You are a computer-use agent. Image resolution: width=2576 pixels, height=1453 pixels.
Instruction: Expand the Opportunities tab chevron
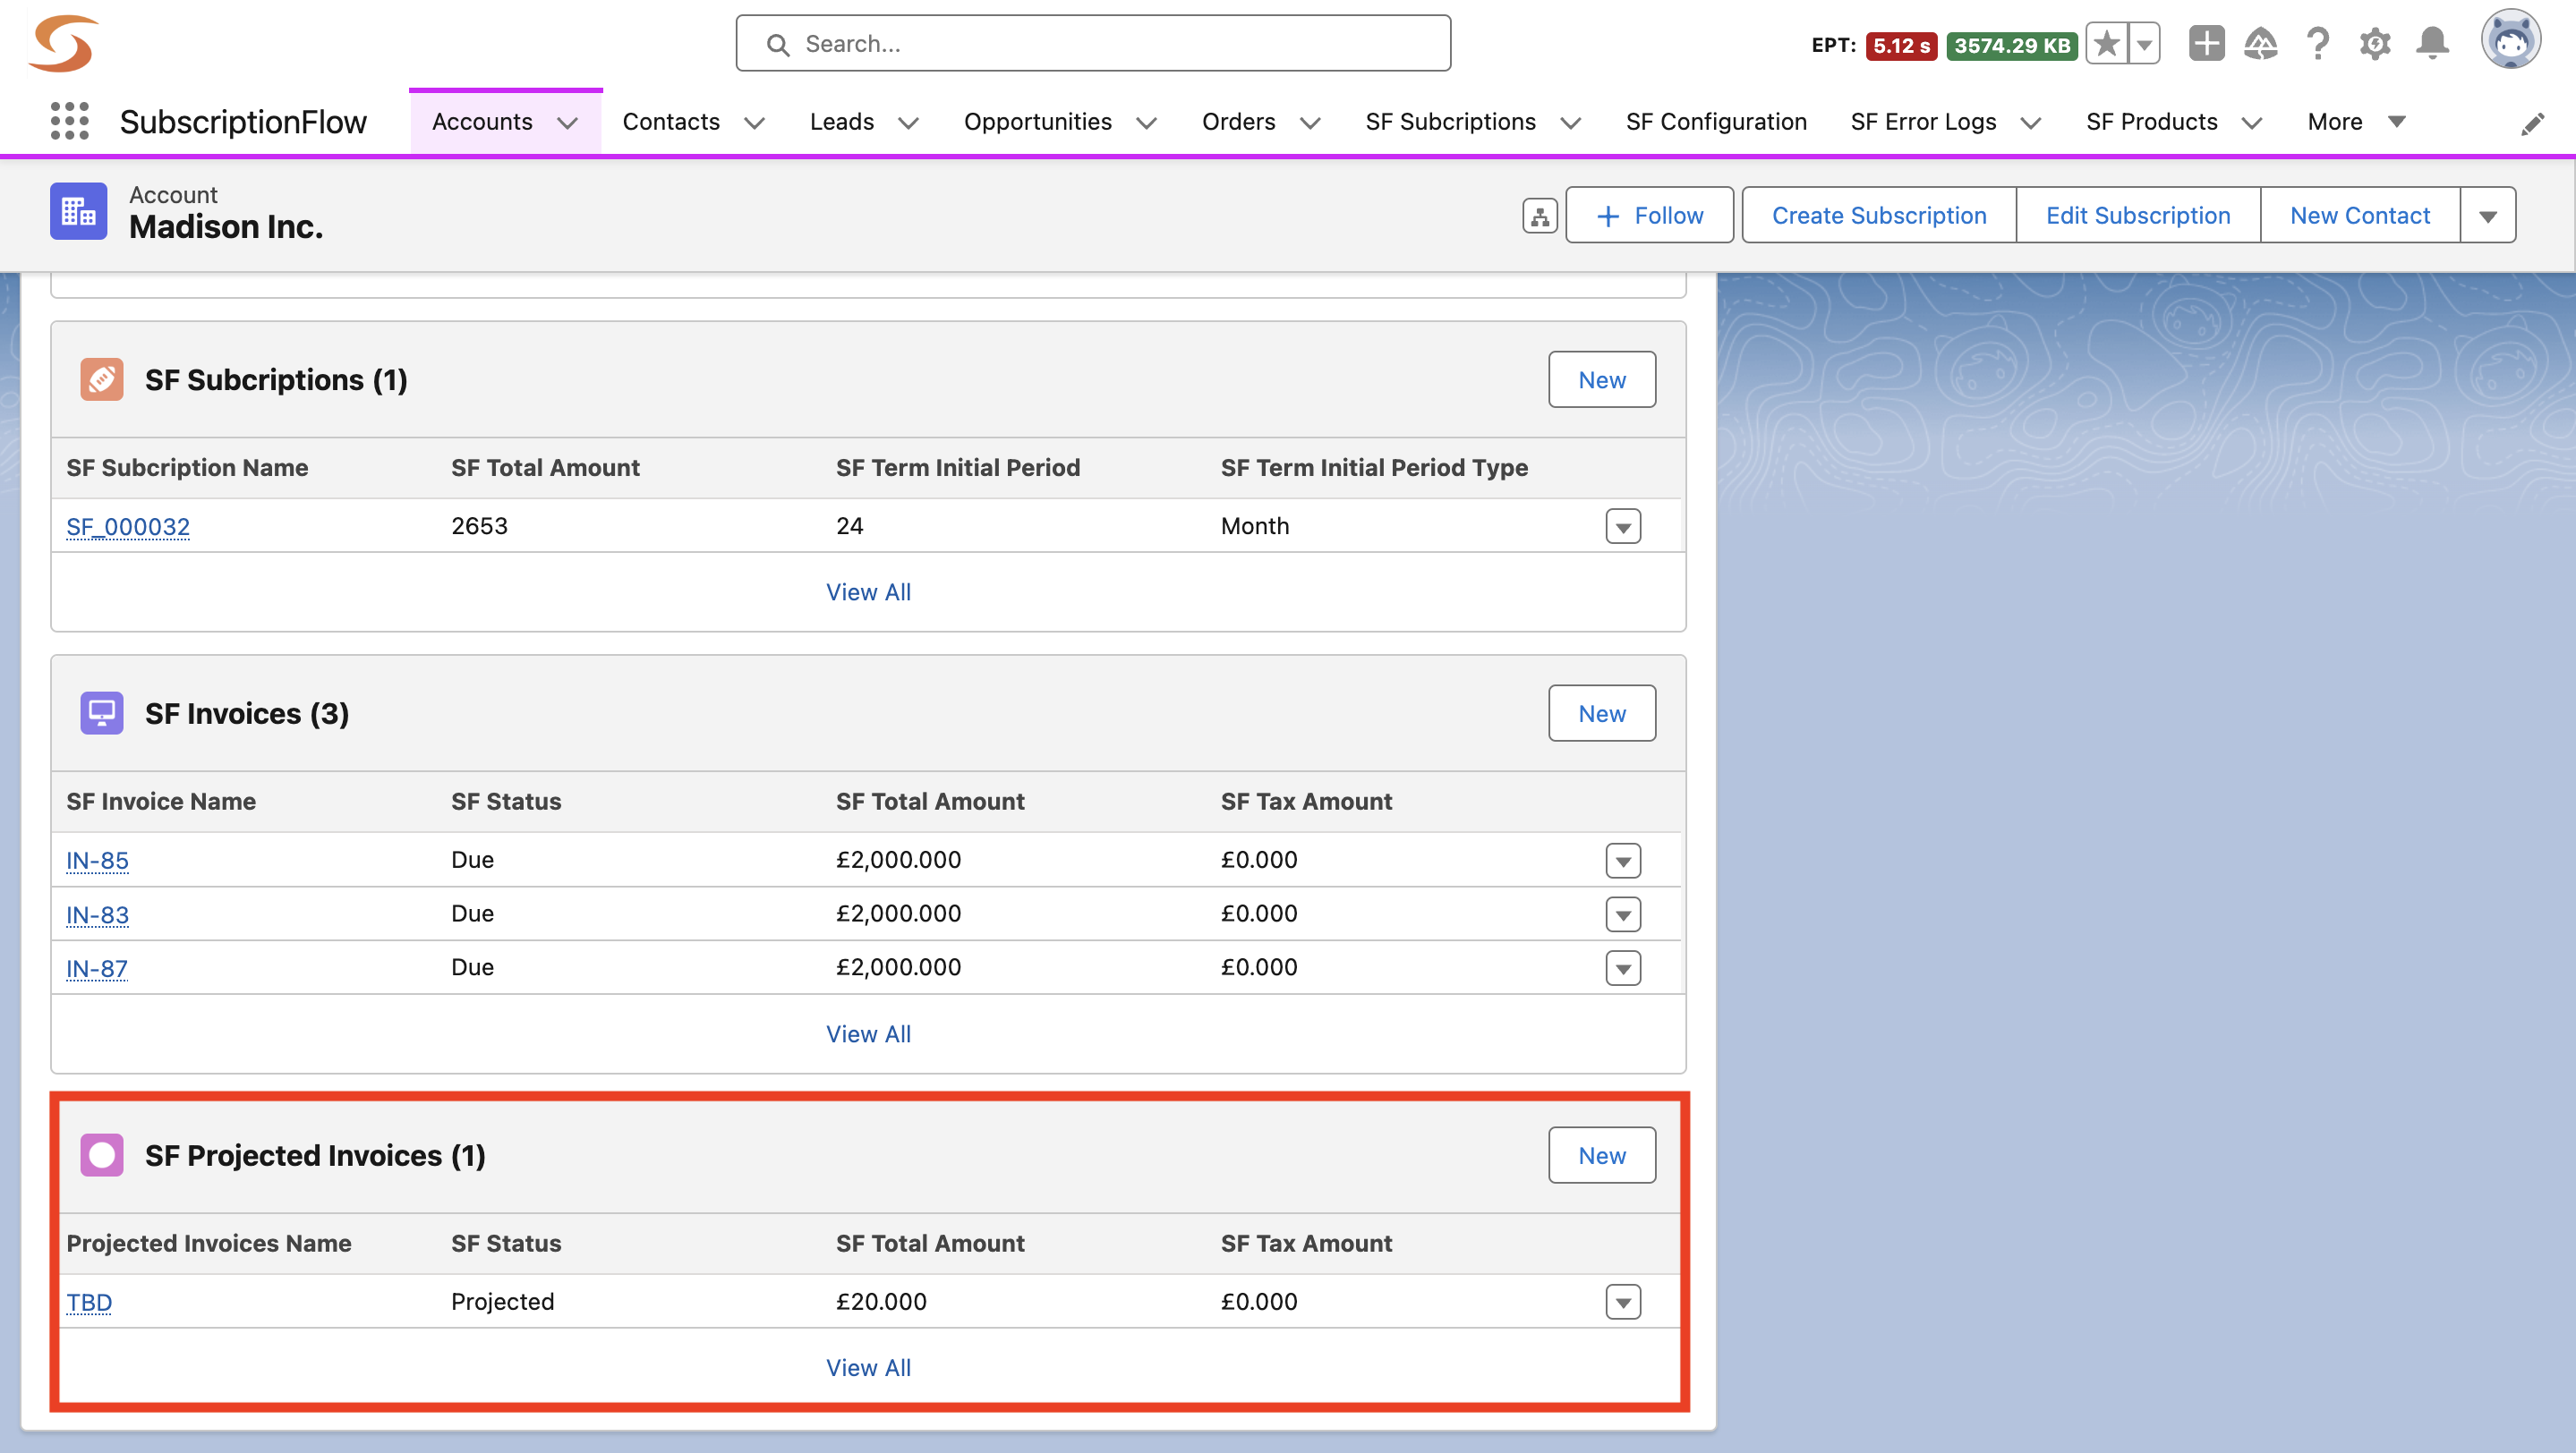[1147, 123]
